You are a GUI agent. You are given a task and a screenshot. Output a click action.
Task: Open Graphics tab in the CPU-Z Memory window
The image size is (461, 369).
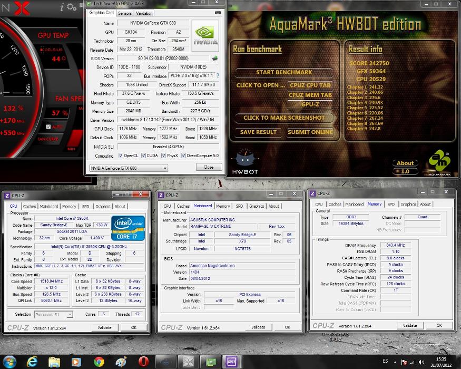tap(408, 204)
